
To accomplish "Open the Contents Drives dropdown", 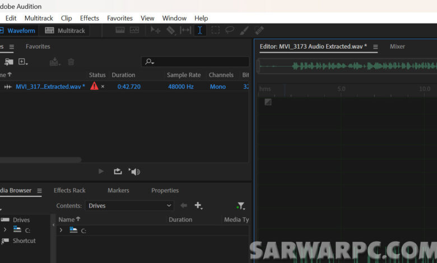I will (x=129, y=206).
